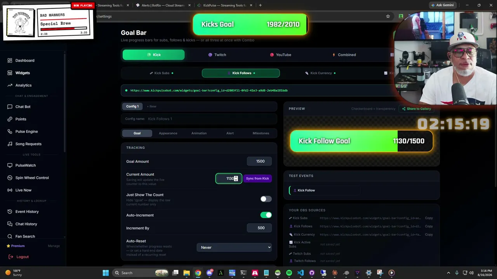Viewport: 497px width, 279px height.
Task: Click the Share to Gallery button
Action: coord(417,109)
